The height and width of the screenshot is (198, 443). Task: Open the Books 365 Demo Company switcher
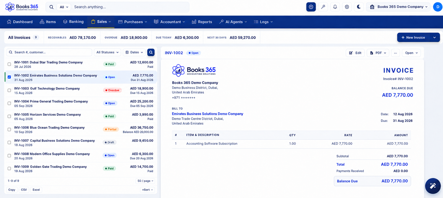point(398,7)
